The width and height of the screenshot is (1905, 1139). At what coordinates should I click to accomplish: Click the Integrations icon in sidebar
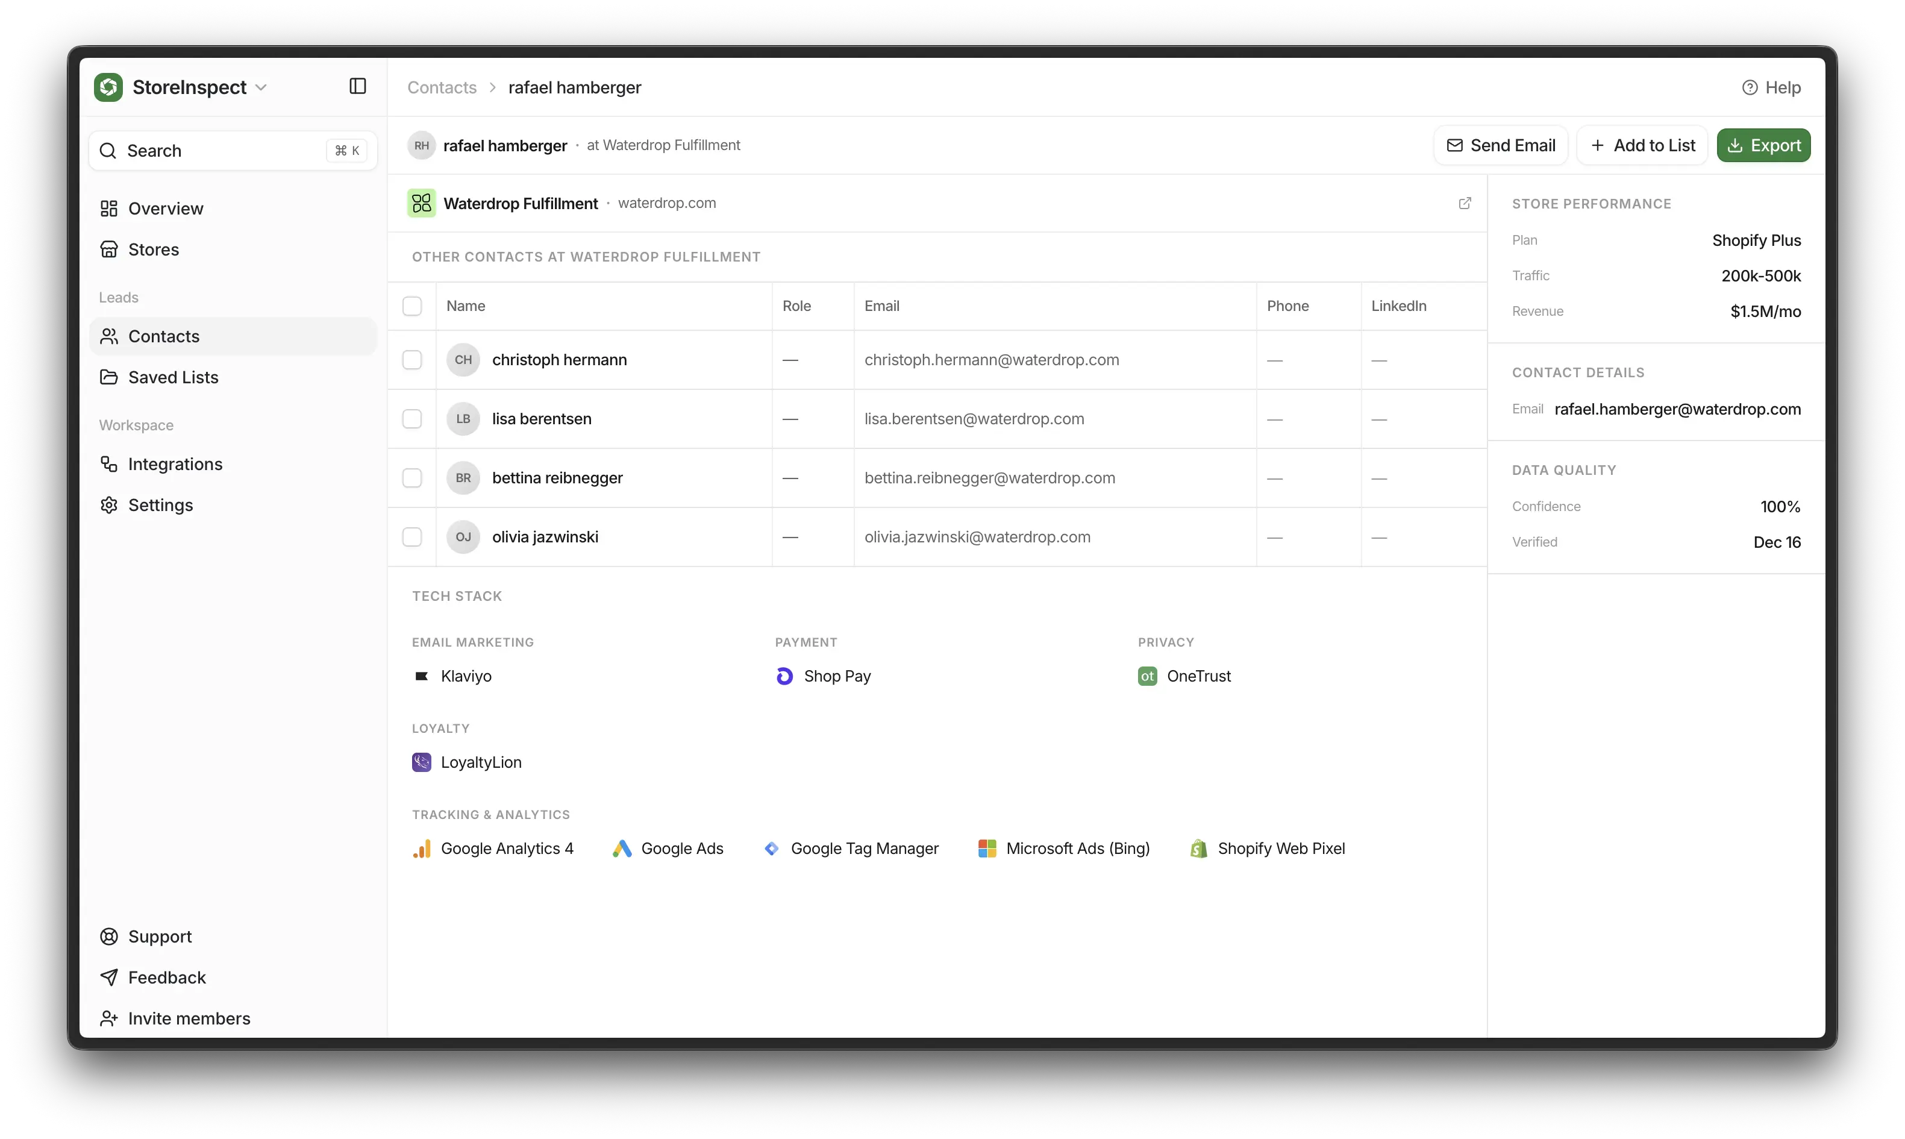110,463
